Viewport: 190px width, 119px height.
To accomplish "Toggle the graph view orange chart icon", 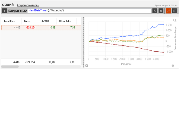I will pos(169,11).
